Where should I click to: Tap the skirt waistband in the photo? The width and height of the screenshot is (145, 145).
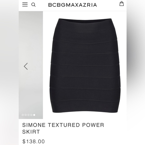[x=85, y=24]
